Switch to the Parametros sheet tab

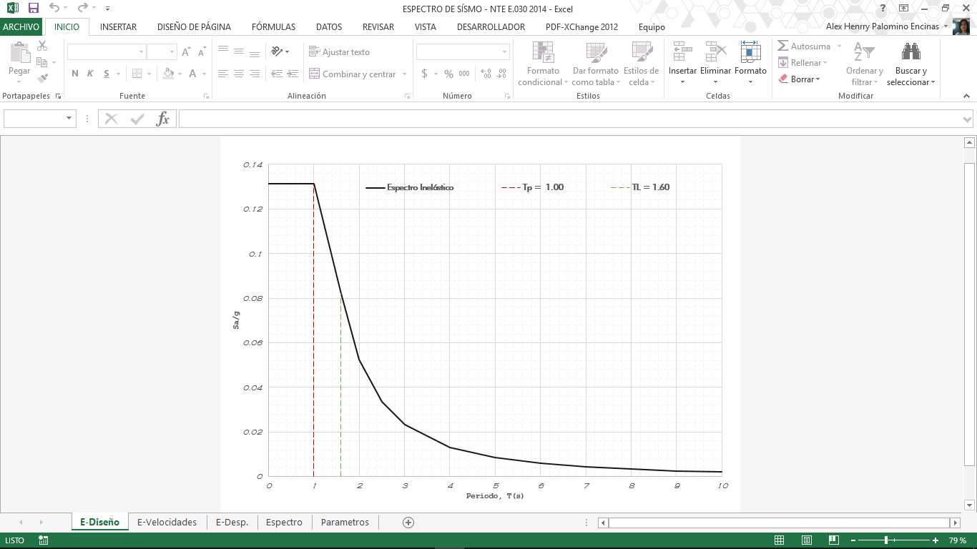click(345, 523)
